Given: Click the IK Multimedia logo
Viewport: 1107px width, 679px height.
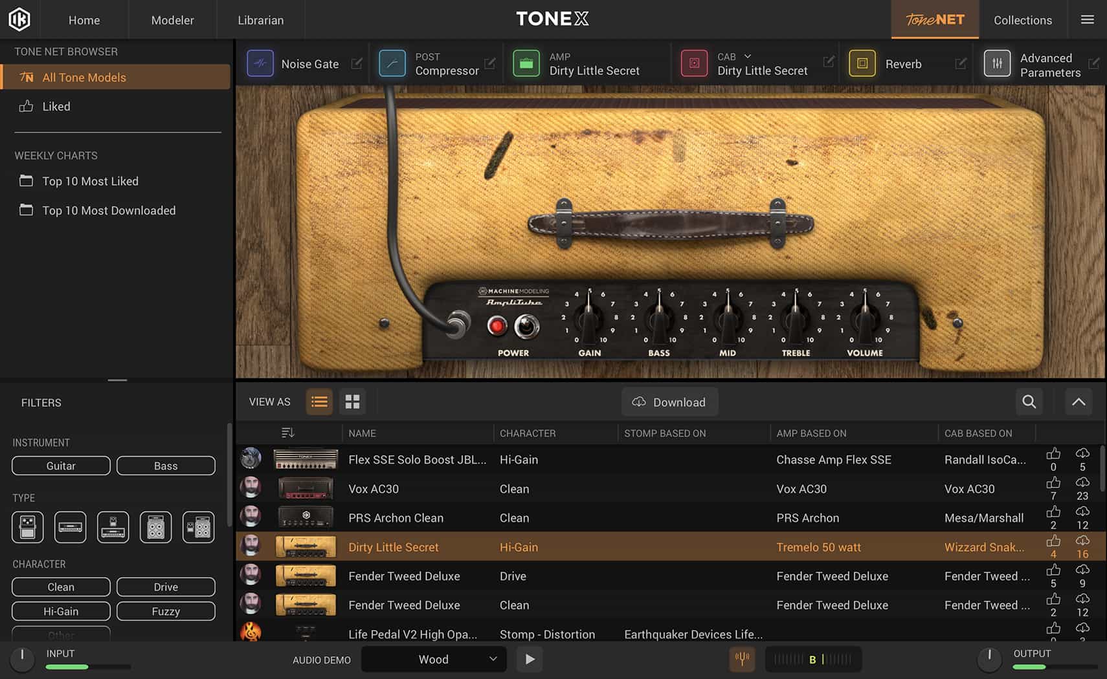Looking at the screenshot, I should click(x=19, y=19).
